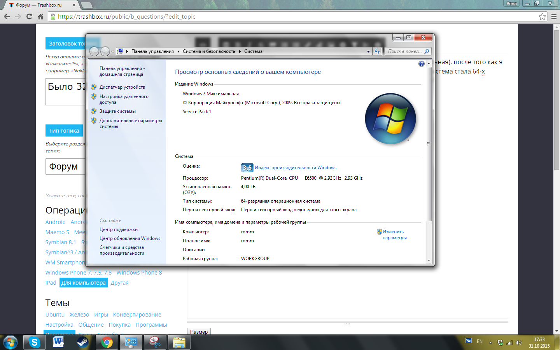Select the Для компьютера tag
The height and width of the screenshot is (350, 560).
point(84,283)
